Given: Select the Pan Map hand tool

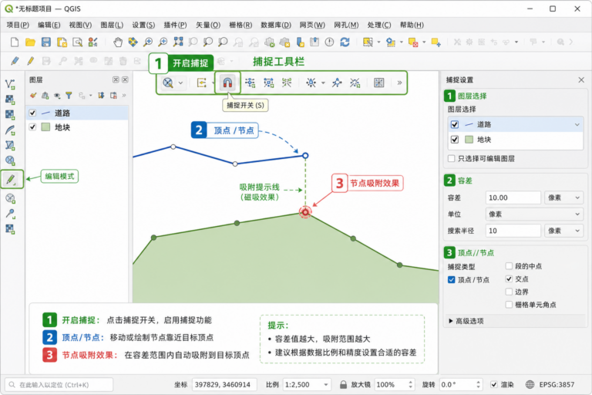Looking at the screenshot, I should click(118, 42).
